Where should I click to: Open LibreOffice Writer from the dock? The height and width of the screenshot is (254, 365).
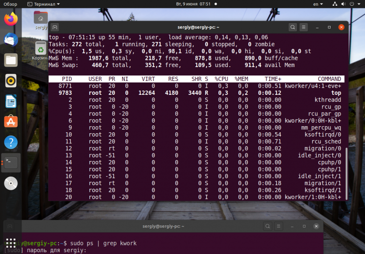11,101
